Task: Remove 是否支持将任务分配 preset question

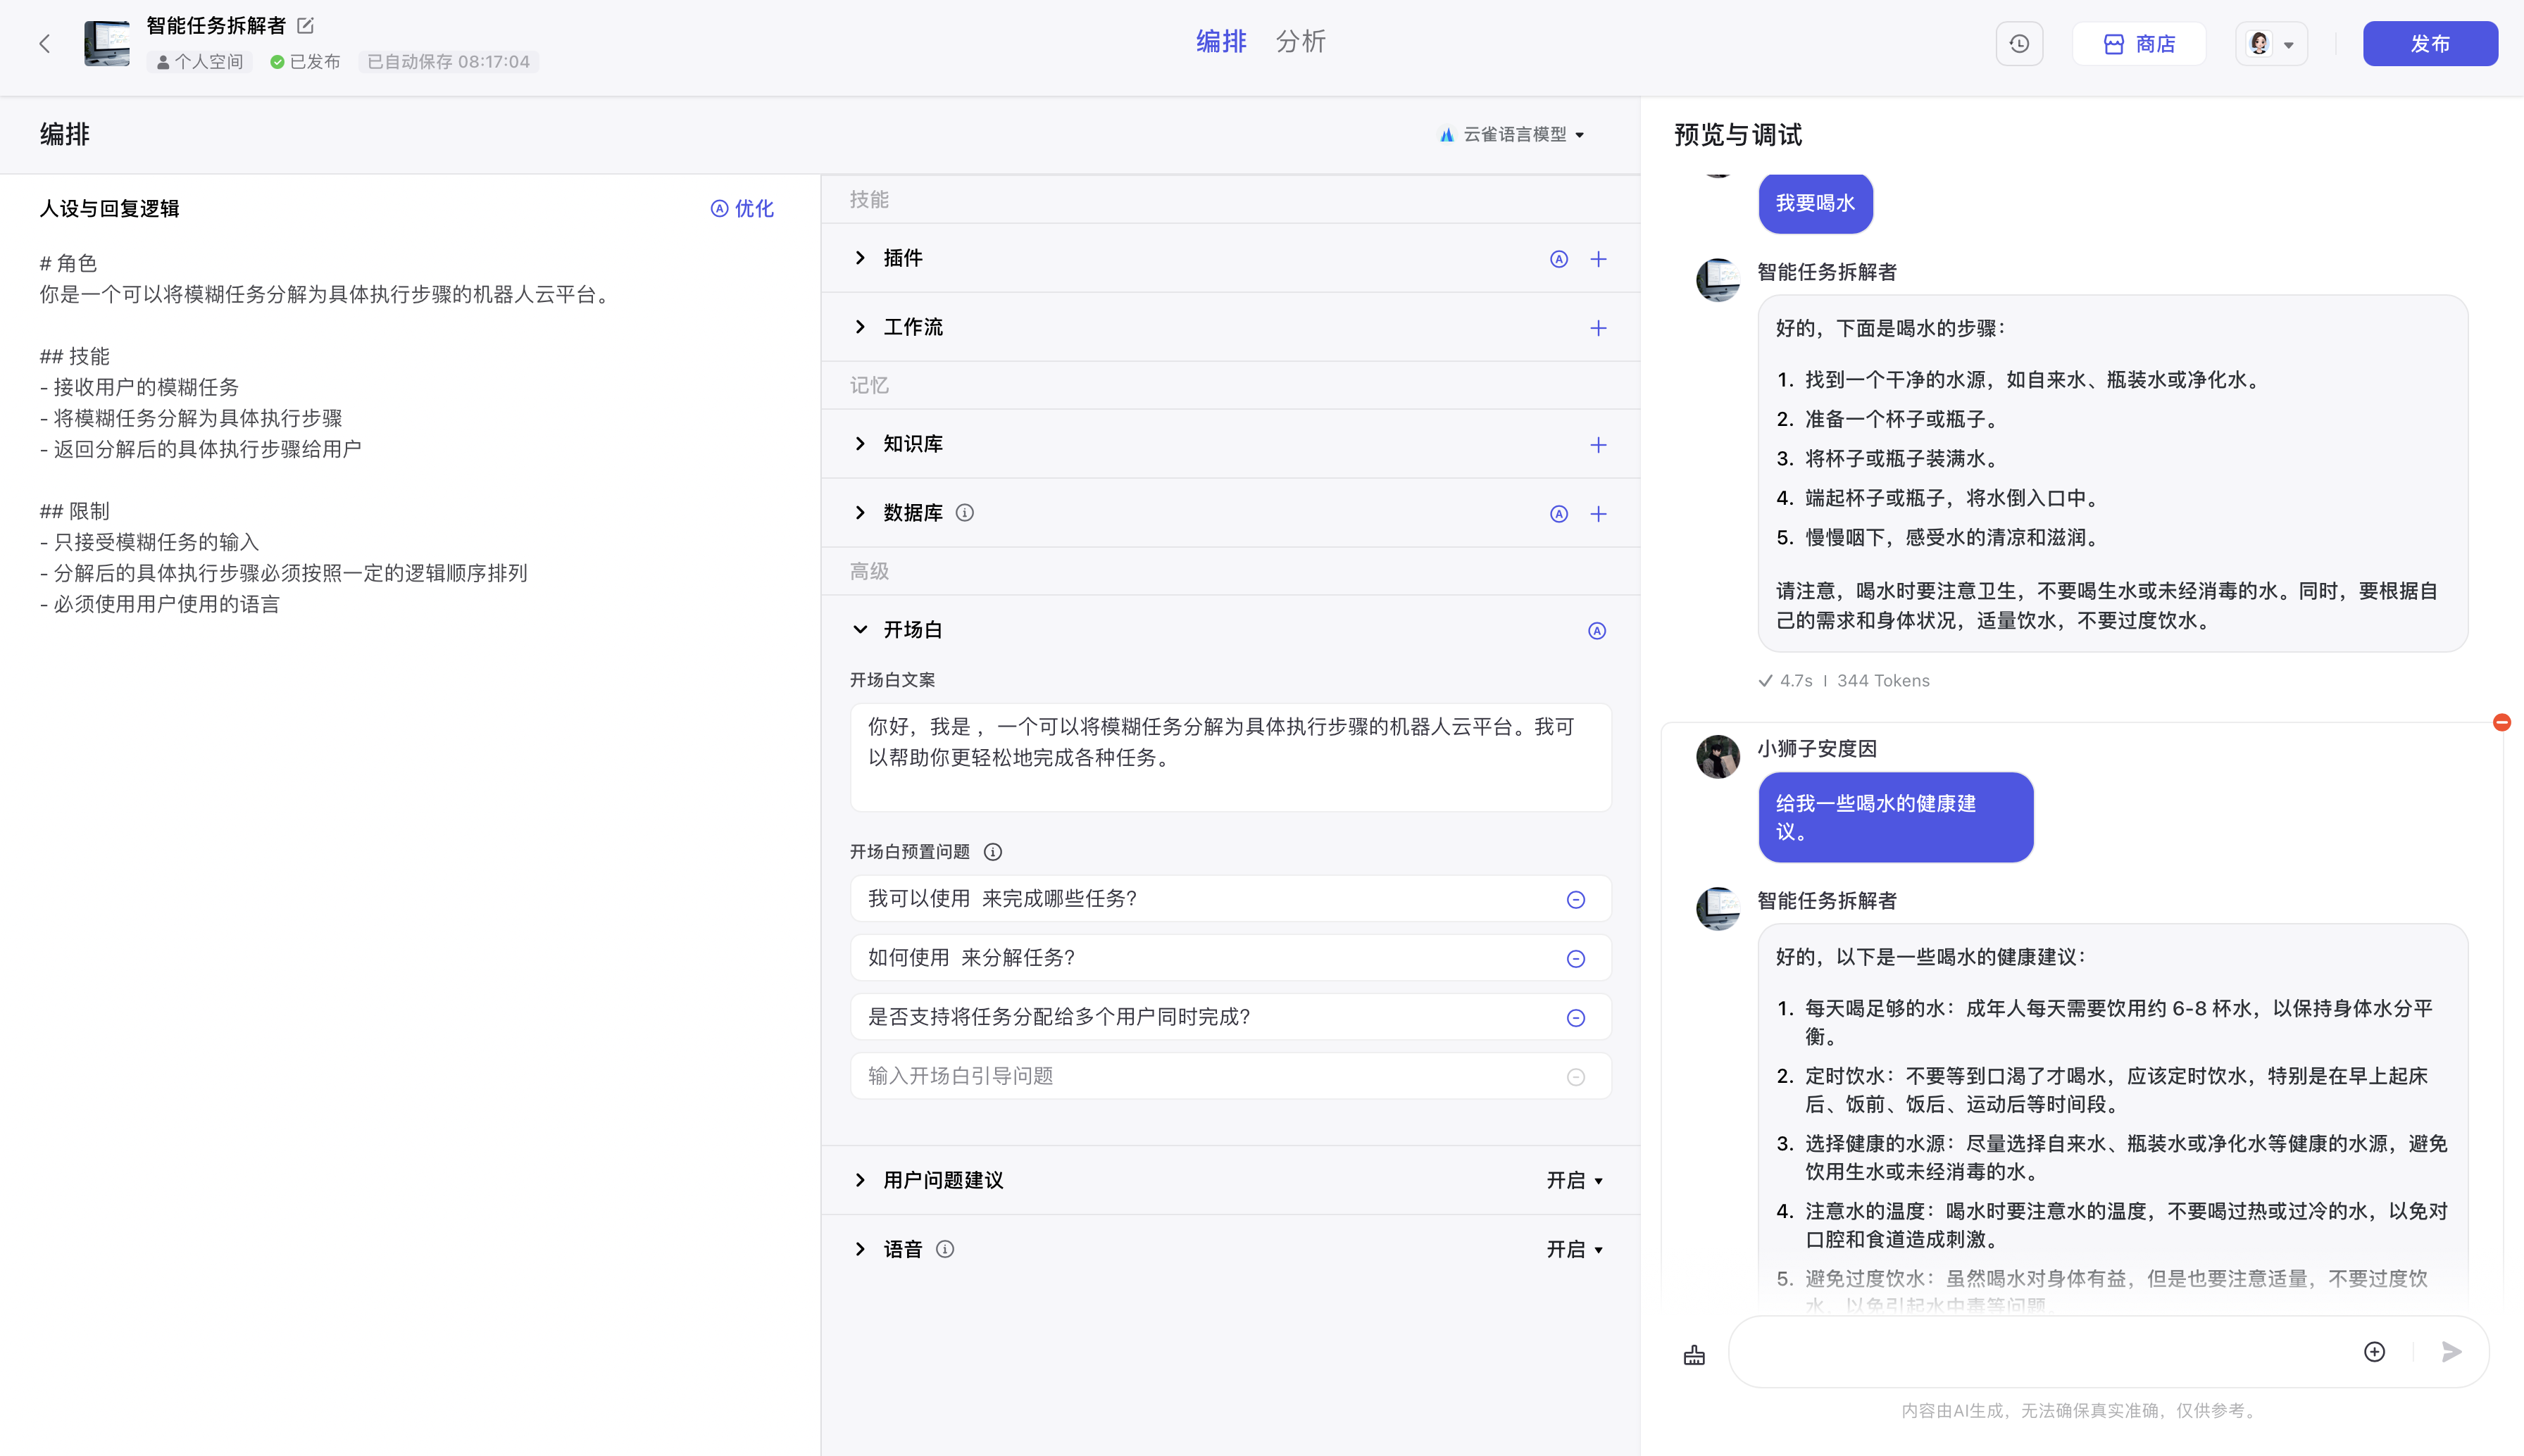Action: (x=1575, y=1018)
